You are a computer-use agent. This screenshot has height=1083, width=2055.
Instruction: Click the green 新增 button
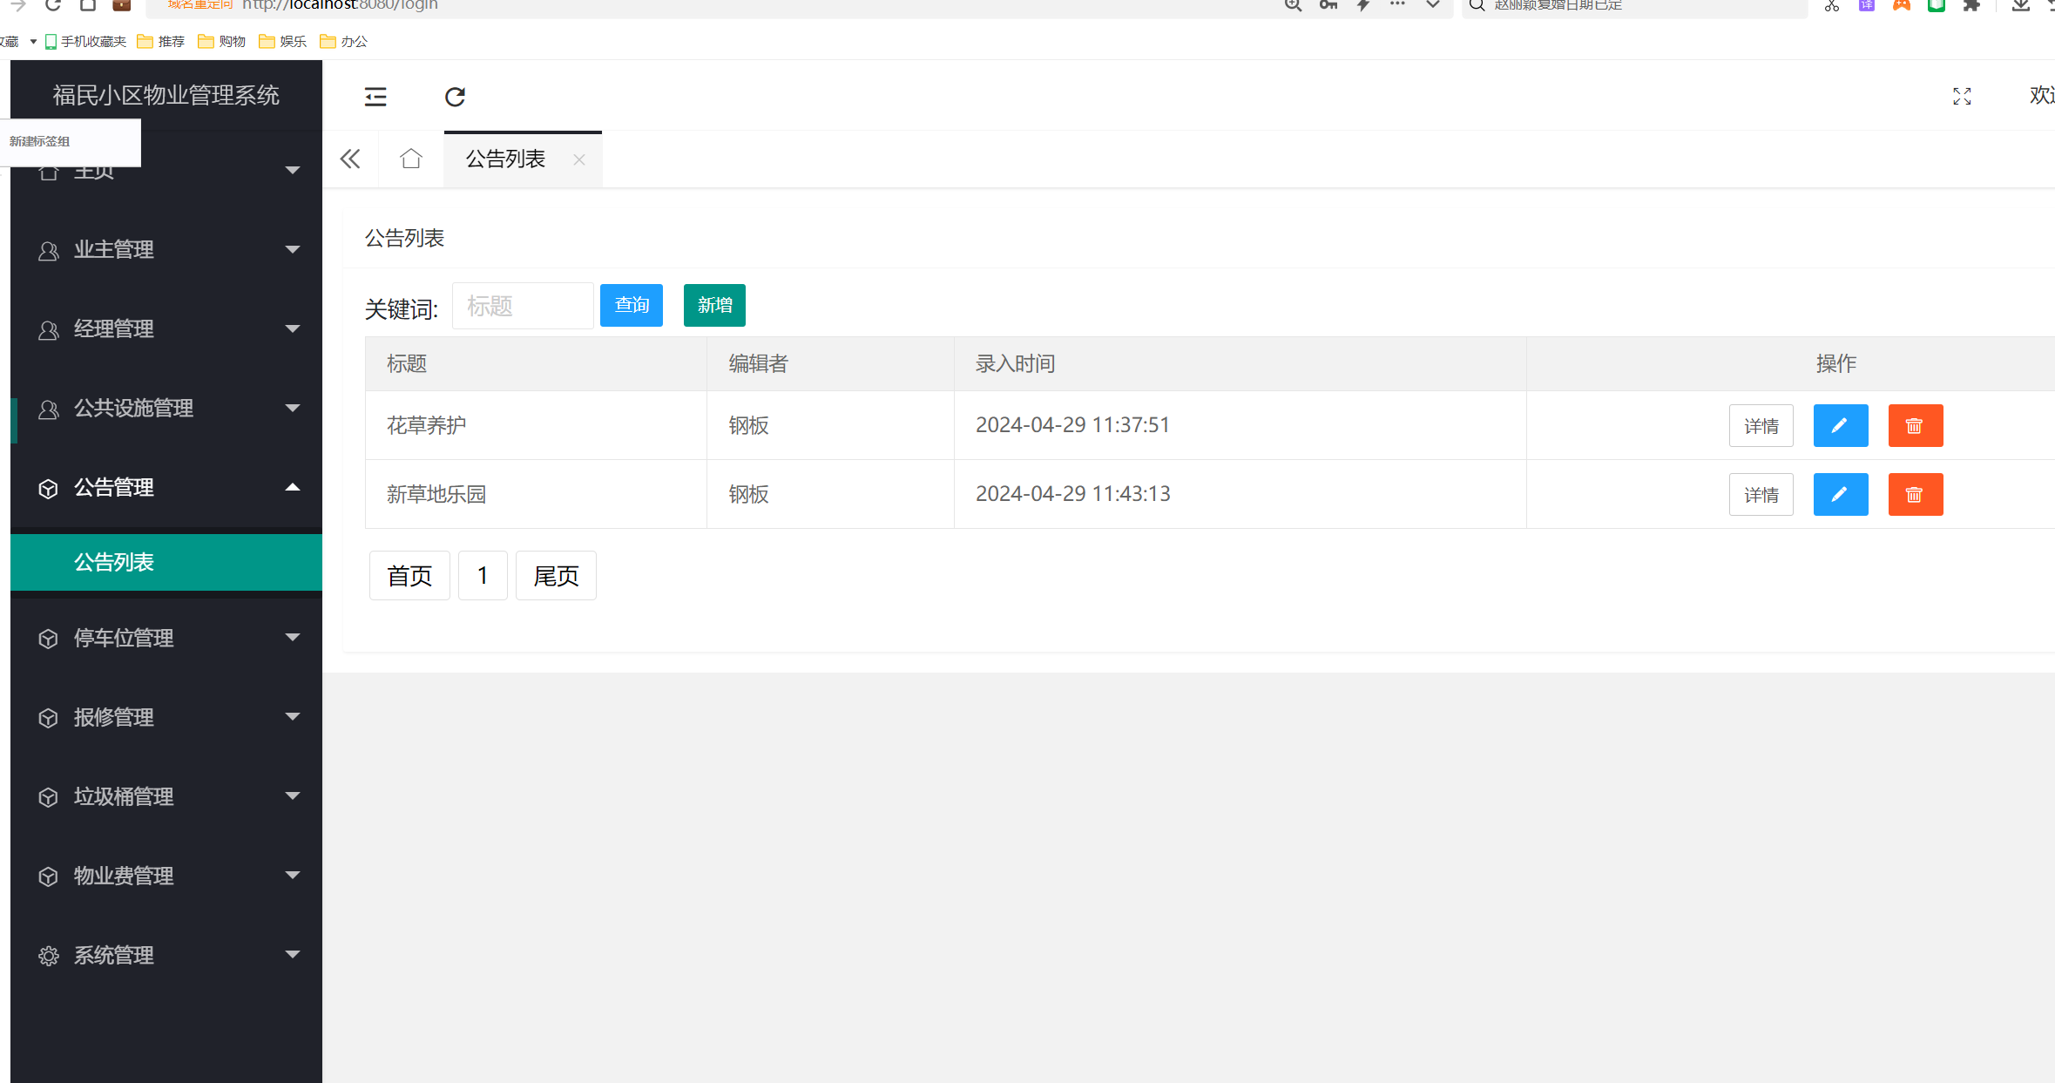[x=714, y=305]
